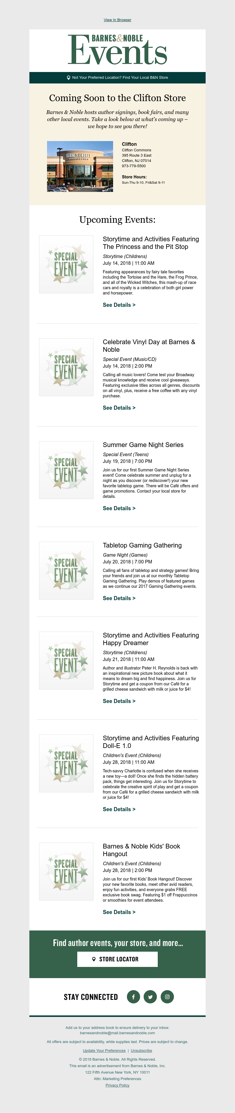
Task: Open the View In Browser link
Action: click(x=117, y=20)
